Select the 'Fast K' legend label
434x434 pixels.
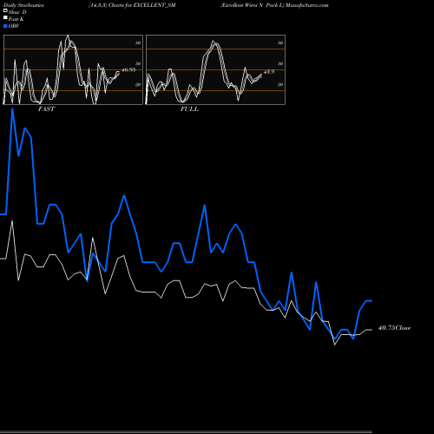(16, 19)
